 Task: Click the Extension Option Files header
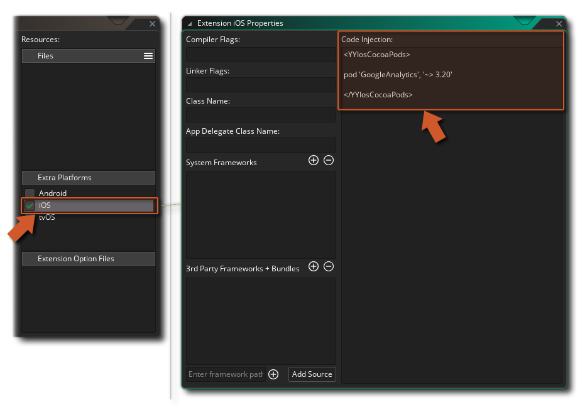[x=88, y=259]
